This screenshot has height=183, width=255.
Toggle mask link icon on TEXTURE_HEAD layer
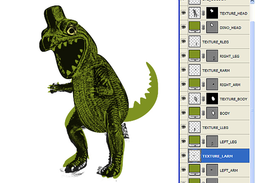(203, 13)
